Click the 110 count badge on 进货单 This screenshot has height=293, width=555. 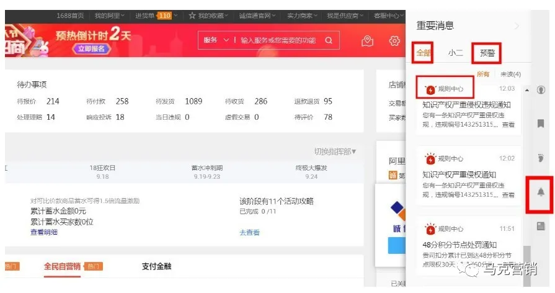[x=164, y=16]
